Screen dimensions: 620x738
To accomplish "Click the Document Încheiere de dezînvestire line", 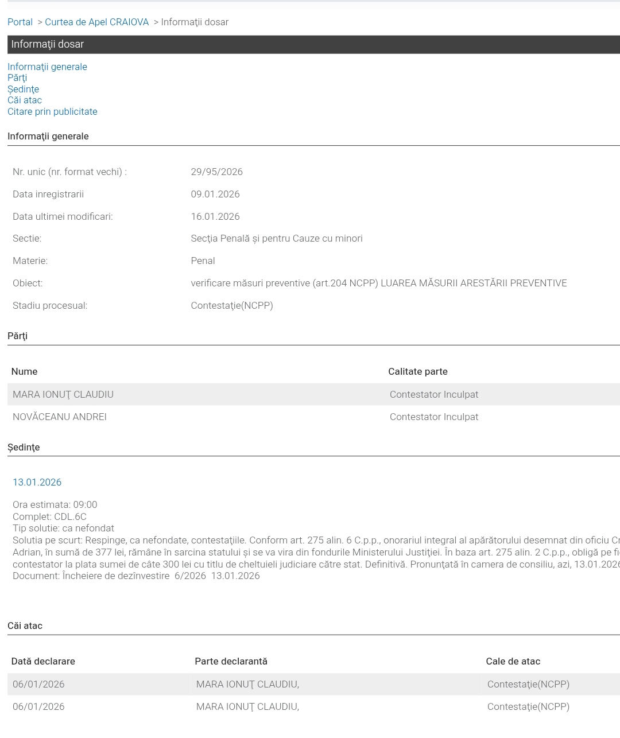I will 136,576.
